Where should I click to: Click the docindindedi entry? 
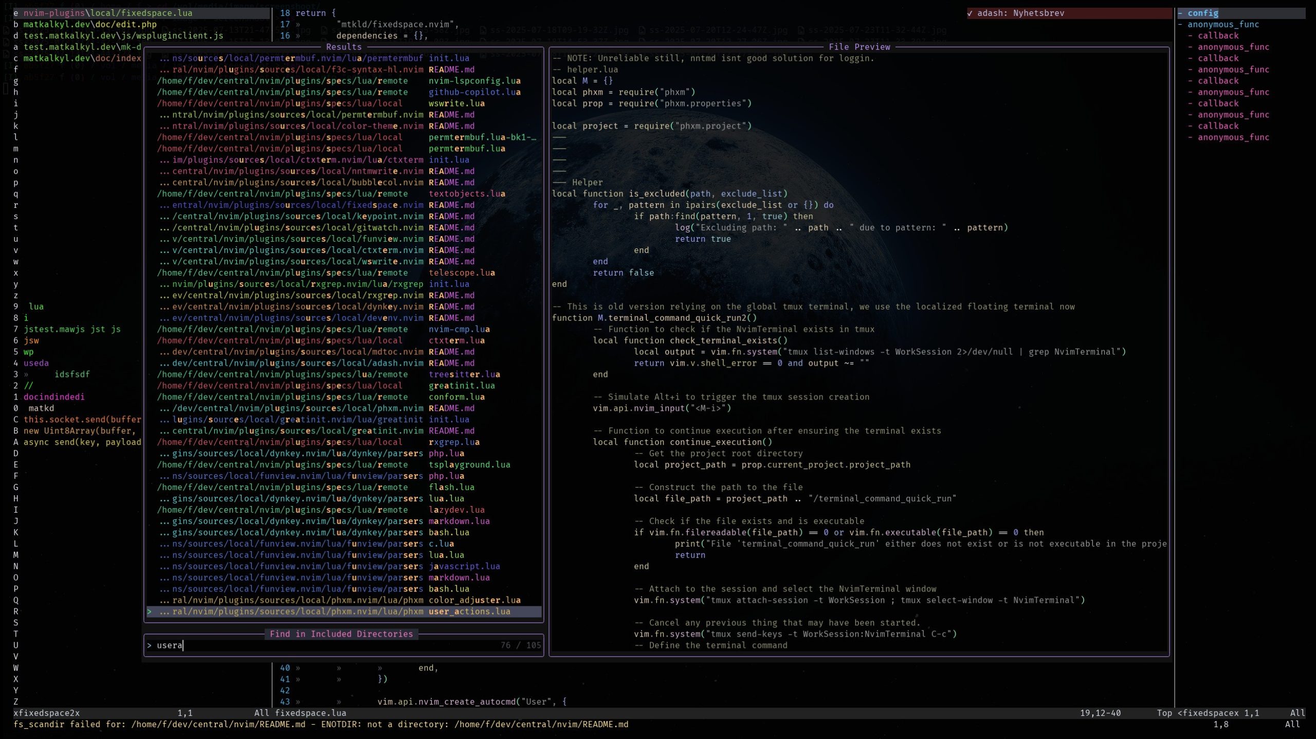pyautogui.click(x=54, y=397)
